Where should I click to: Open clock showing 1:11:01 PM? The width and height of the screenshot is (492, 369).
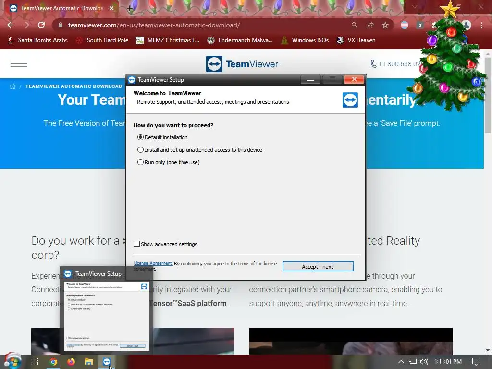tap(448, 362)
